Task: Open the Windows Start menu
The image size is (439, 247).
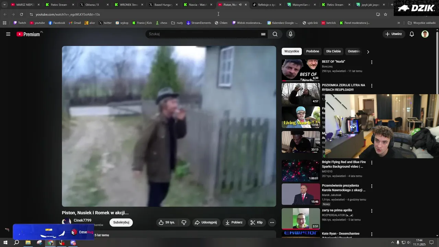Action: point(5,243)
